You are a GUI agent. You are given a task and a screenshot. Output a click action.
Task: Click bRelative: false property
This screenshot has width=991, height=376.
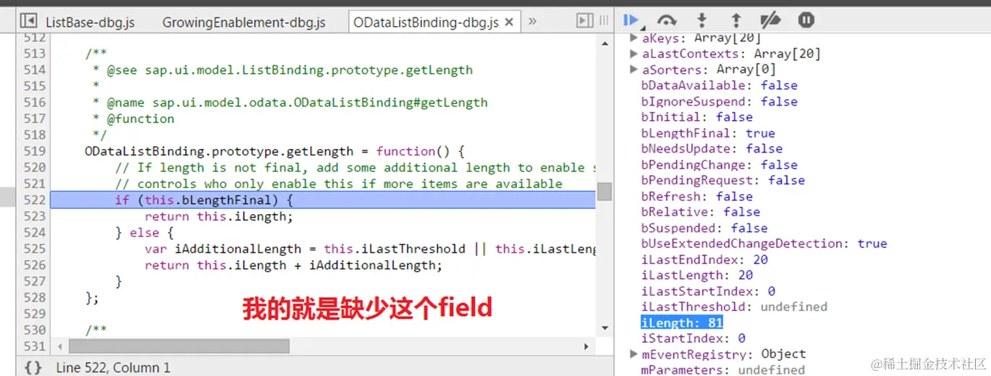[x=700, y=212]
